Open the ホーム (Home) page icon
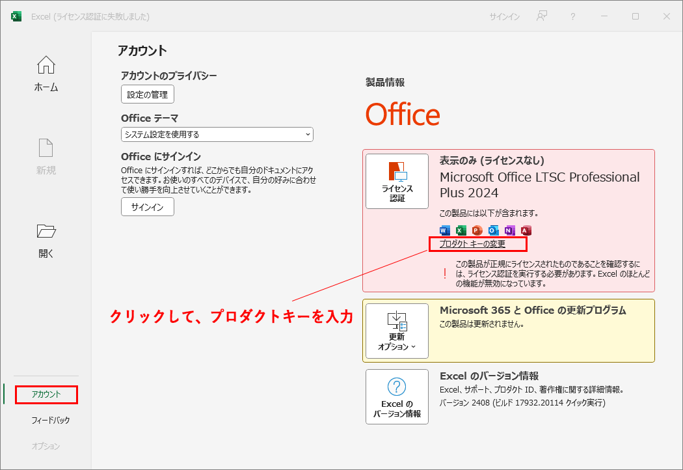The height and width of the screenshot is (470, 683). coord(46,65)
